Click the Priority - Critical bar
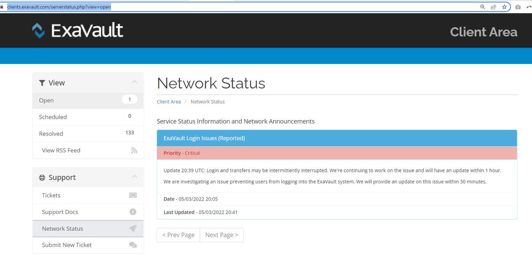The height and width of the screenshot is (264, 532). coord(337,153)
